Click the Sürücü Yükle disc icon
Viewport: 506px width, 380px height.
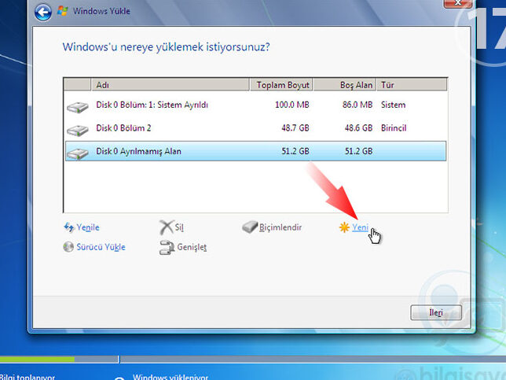[x=68, y=247]
